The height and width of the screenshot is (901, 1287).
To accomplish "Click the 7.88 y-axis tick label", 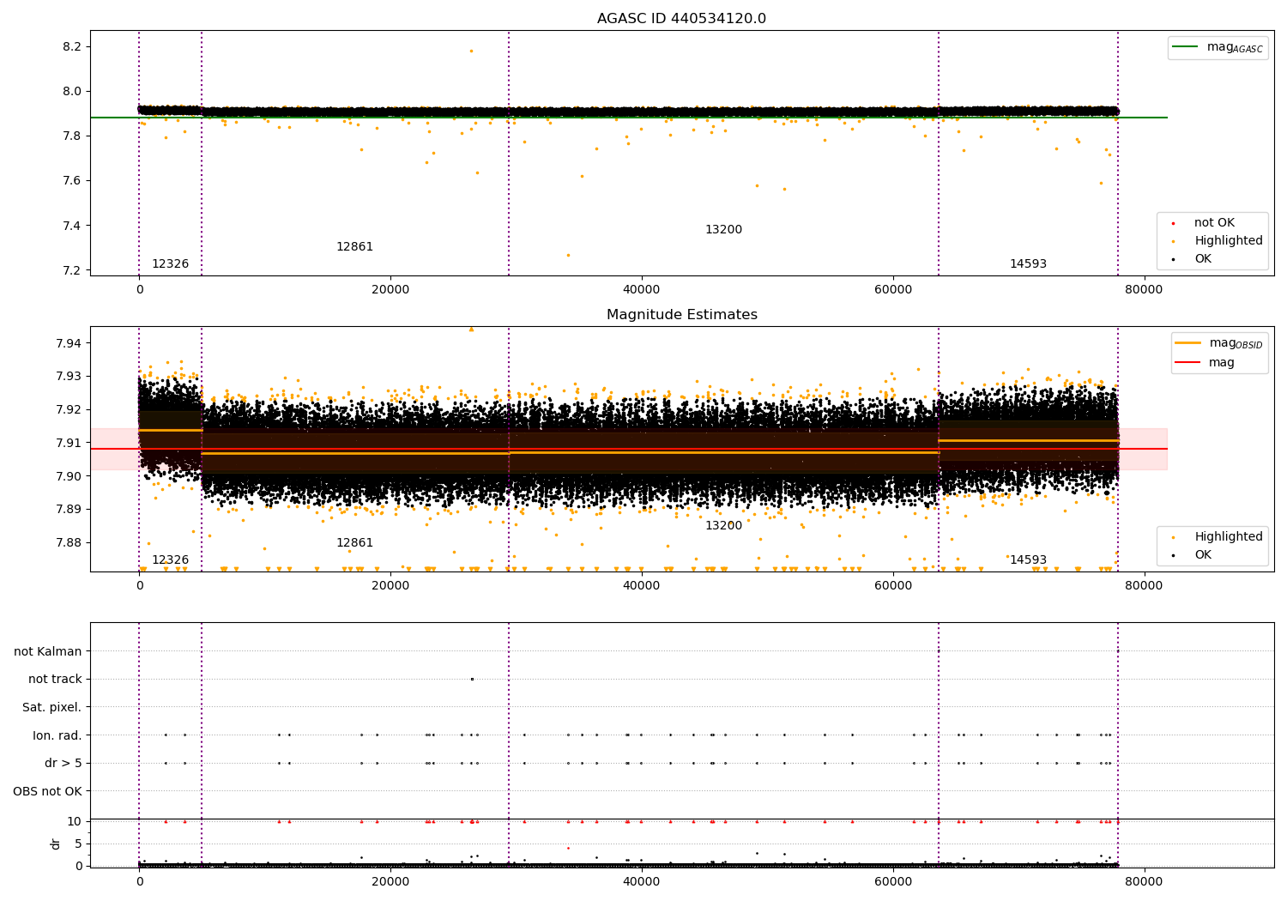I will pos(69,542).
